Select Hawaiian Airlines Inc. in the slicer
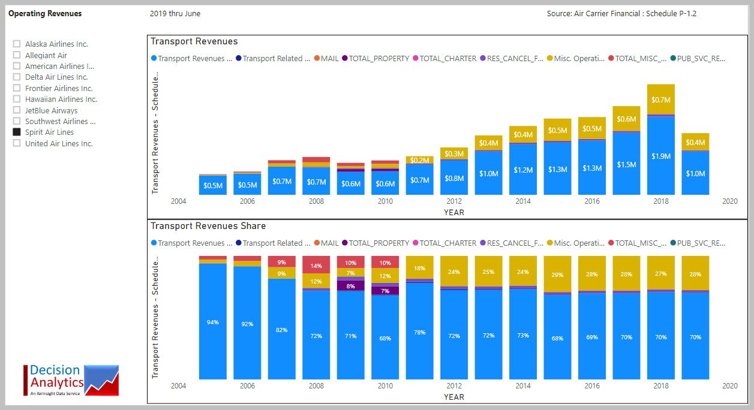754x410 pixels. [x=17, y=99]
